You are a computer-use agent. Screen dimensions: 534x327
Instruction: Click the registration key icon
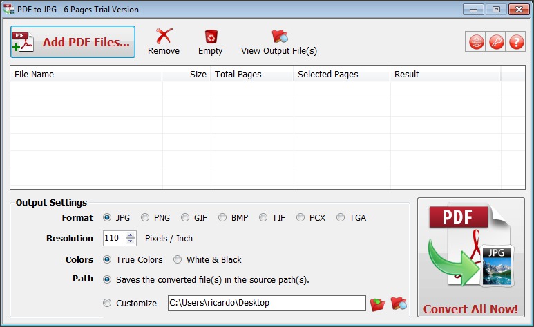point(496,42)
